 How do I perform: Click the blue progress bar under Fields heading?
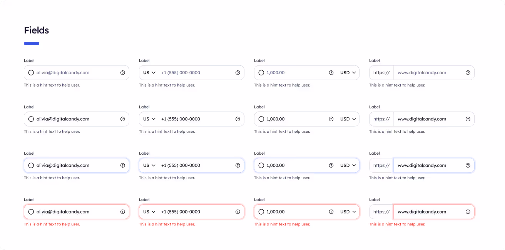tap(32, 43)
